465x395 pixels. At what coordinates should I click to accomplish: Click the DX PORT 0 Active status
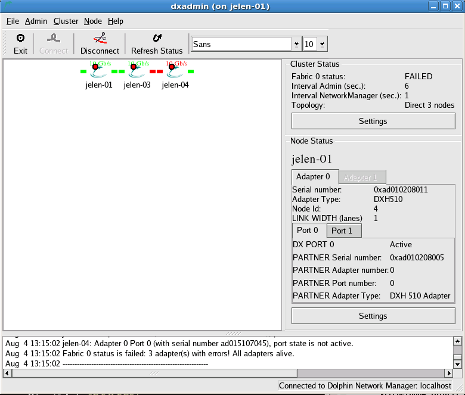tap(401, 244)
